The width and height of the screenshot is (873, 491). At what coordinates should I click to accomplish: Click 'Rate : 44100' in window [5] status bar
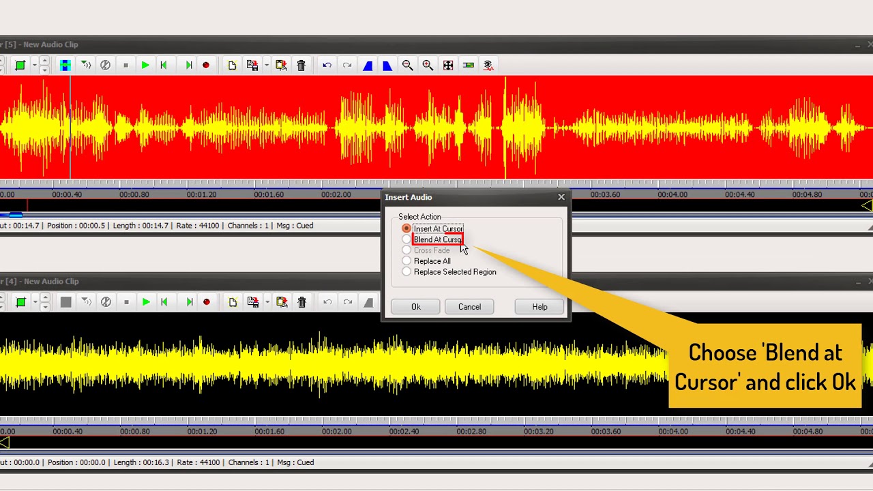198,226
